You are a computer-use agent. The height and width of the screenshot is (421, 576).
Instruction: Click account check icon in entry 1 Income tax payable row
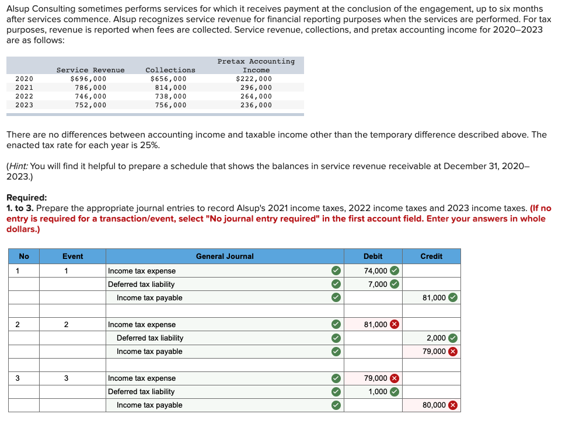pos(336,297)
